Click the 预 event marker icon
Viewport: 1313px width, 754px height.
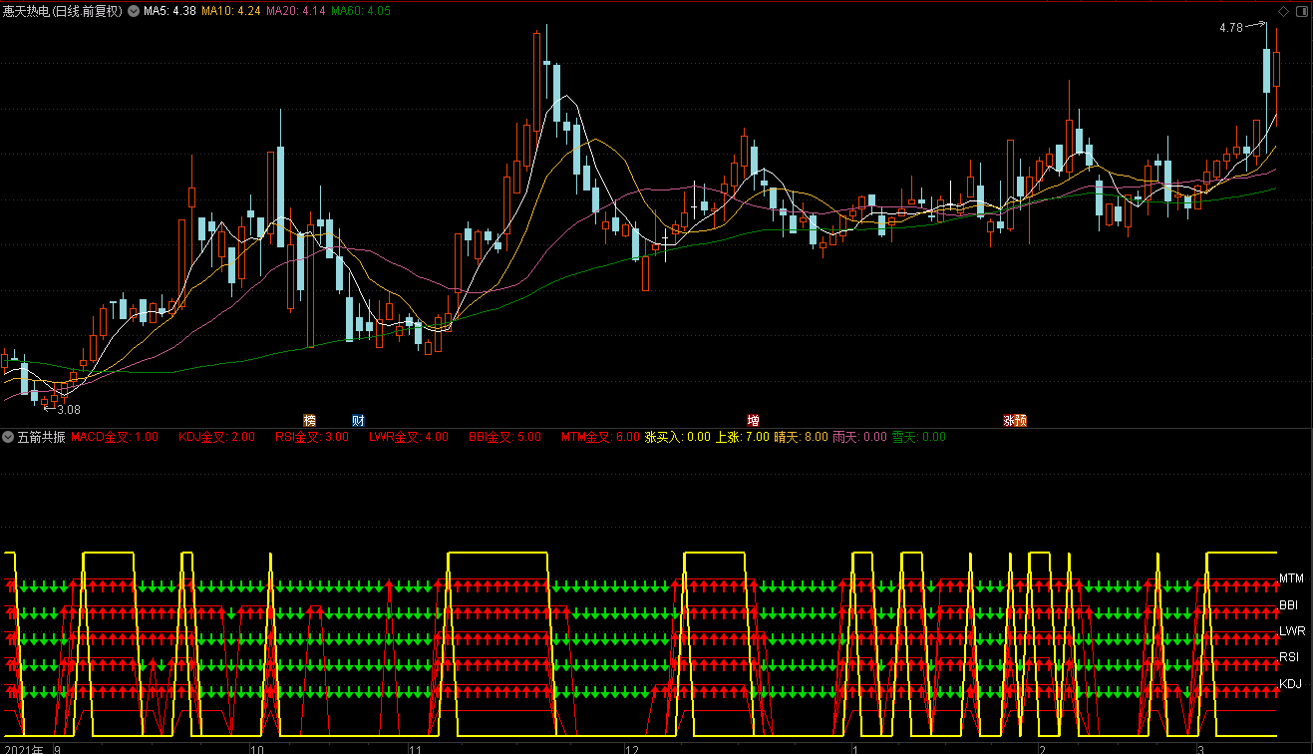[x=1021, y=420]
